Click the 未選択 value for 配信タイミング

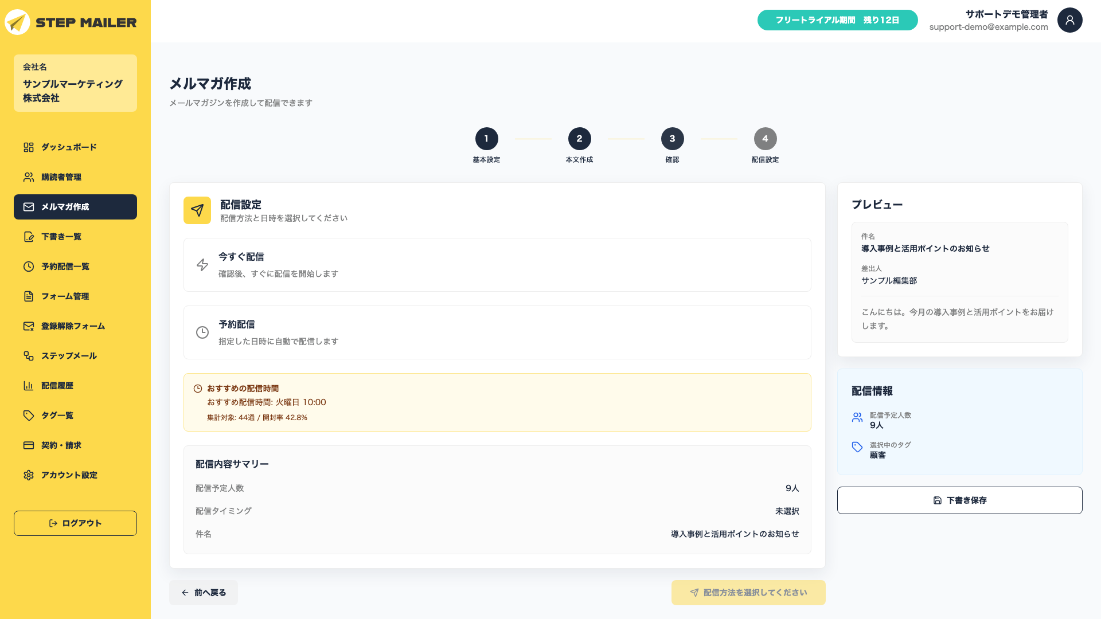[787, 511]
